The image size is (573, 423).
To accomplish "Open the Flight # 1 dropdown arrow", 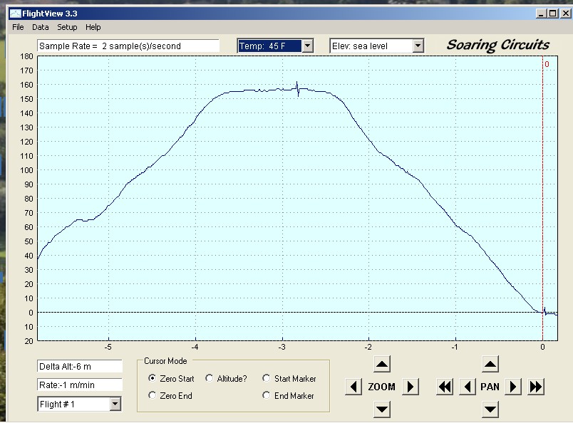I will click(x=115, y=404).
